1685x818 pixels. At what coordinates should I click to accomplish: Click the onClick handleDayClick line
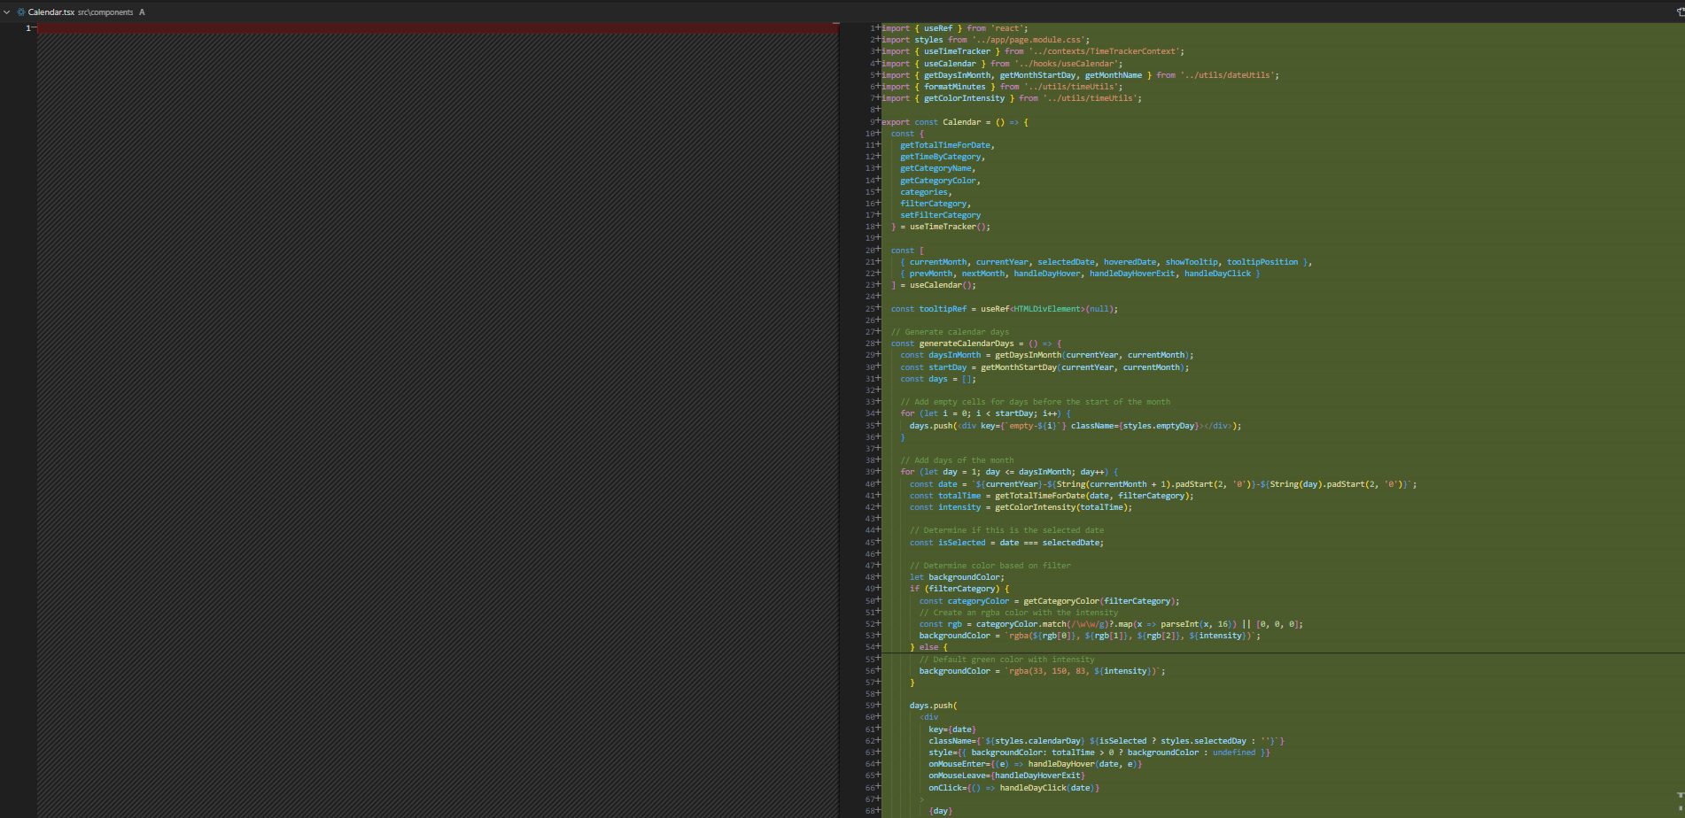(x=1014, y=788)
